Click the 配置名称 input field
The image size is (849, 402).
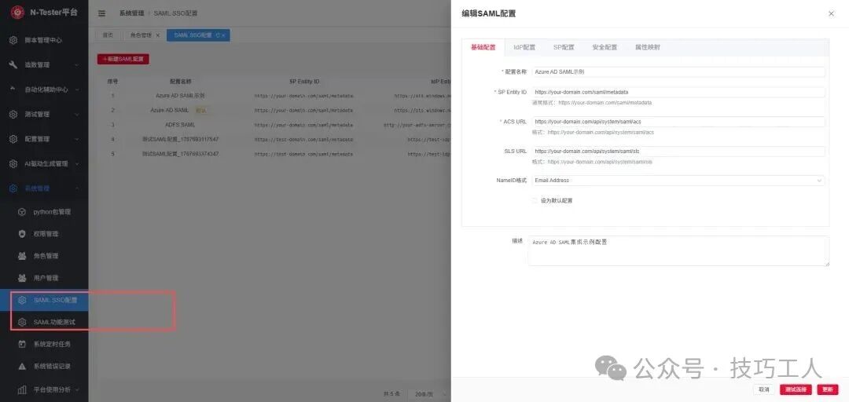[678, 72]
